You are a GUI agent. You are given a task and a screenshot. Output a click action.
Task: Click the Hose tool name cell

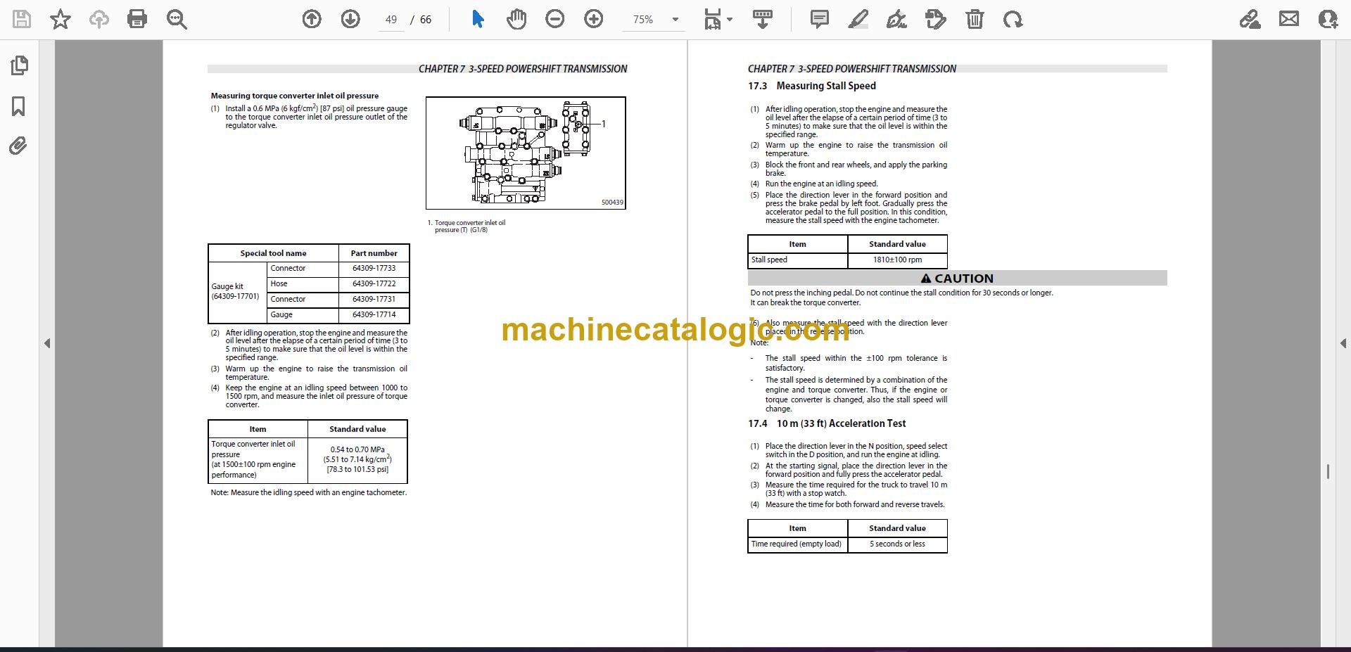[x=303, y=284]
